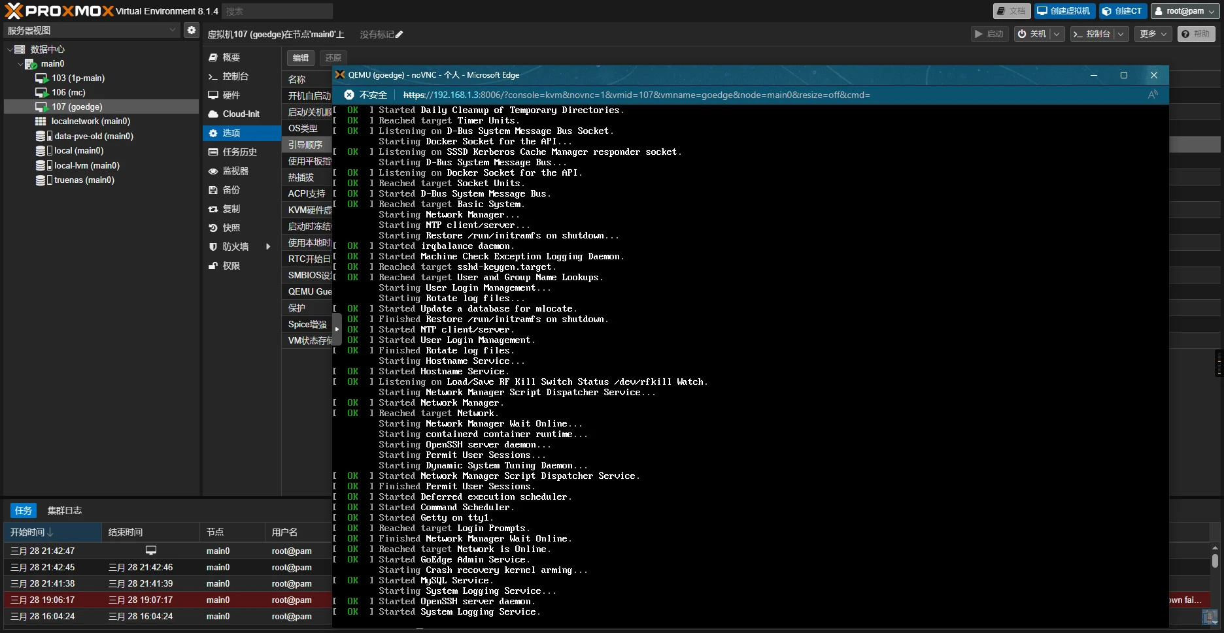Image resolution: width=1224 pixels, height=633 pixels.
Task: Click the Edge read aloud icon
Action: 1153,95
